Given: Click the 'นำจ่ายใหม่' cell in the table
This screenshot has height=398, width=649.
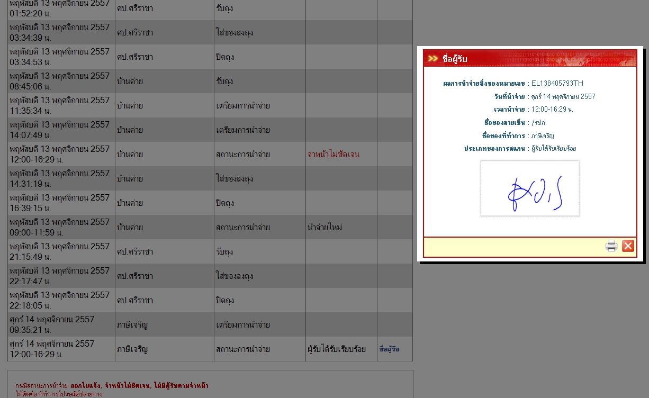Looking at the screenshot, I should click(x=324, y=228).
